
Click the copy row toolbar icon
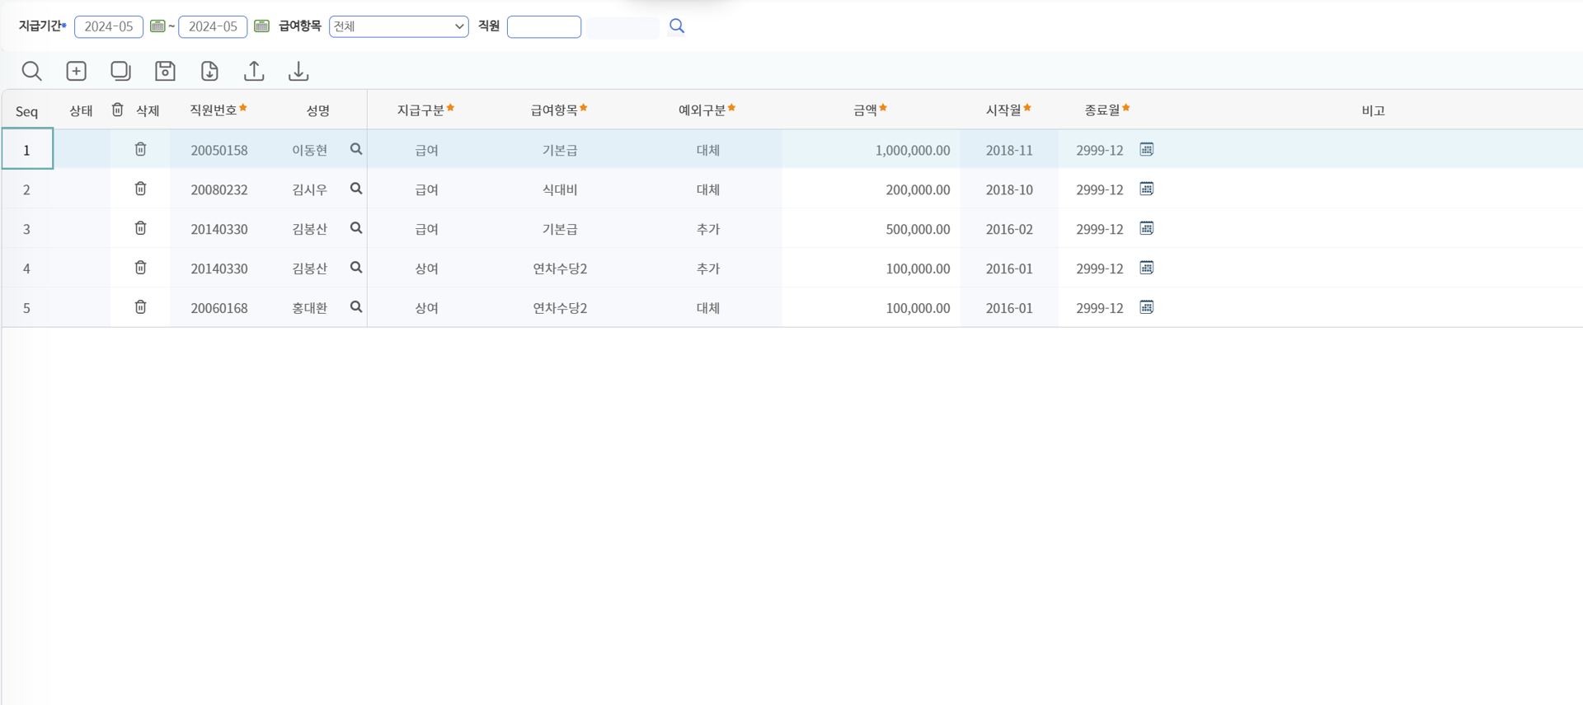(x=120, y=71)
